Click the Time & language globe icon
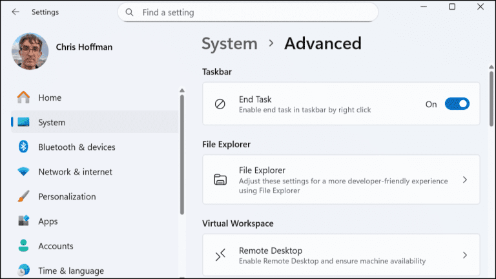 24,270
